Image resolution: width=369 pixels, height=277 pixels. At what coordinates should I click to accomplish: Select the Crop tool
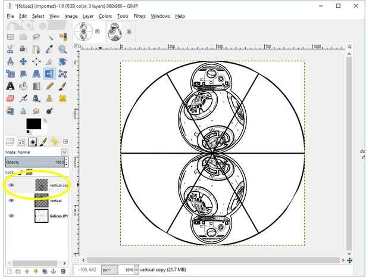point(49,61)
